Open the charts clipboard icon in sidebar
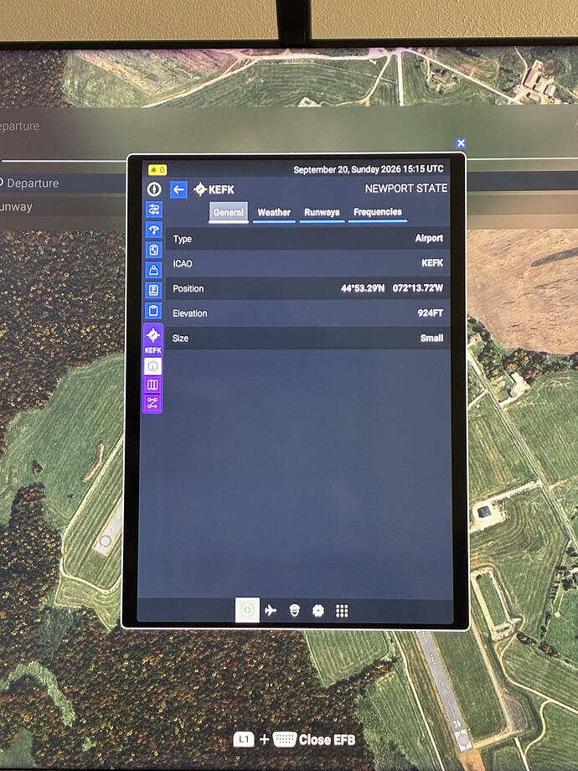The height and width of the screenshot is (771, 578). [x=154, y=250]
